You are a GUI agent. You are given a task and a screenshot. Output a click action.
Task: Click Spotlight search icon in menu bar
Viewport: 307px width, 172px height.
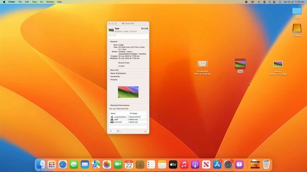(x=270, y=2)
